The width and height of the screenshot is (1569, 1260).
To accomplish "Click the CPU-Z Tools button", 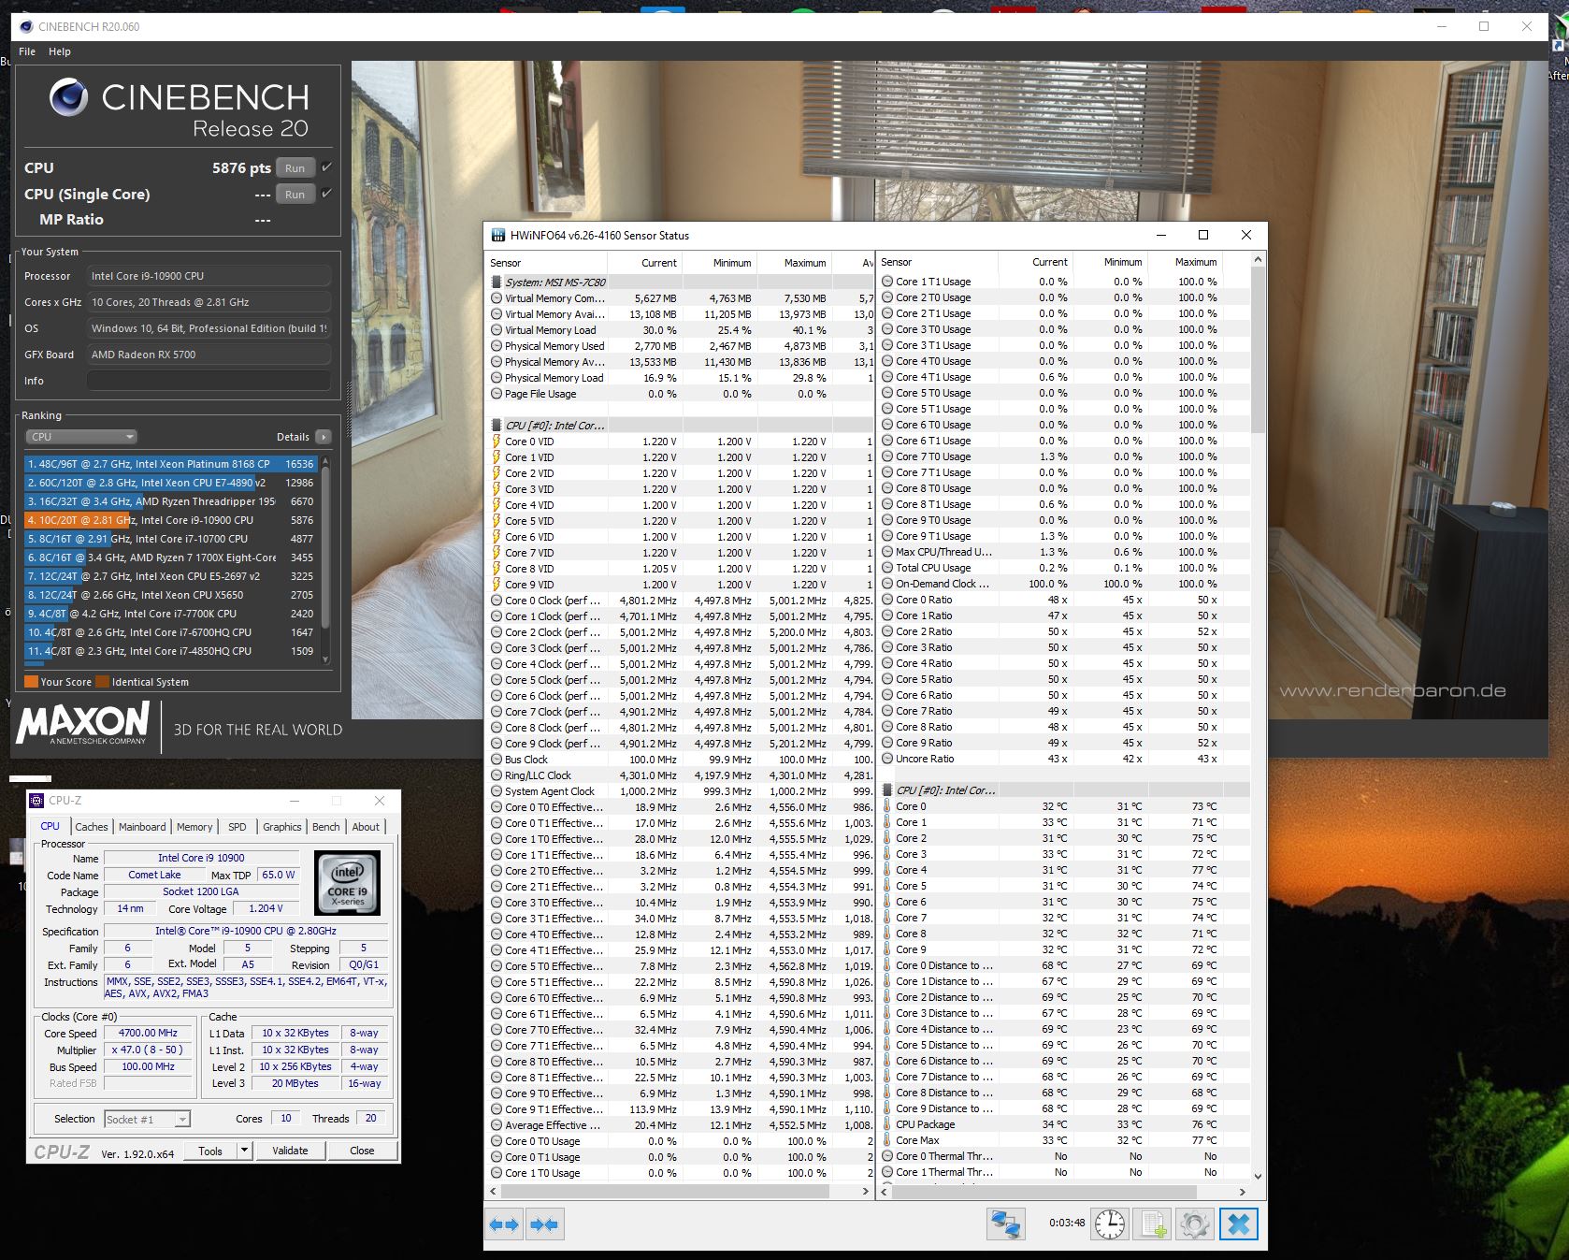I will [x=210, y=1151].
